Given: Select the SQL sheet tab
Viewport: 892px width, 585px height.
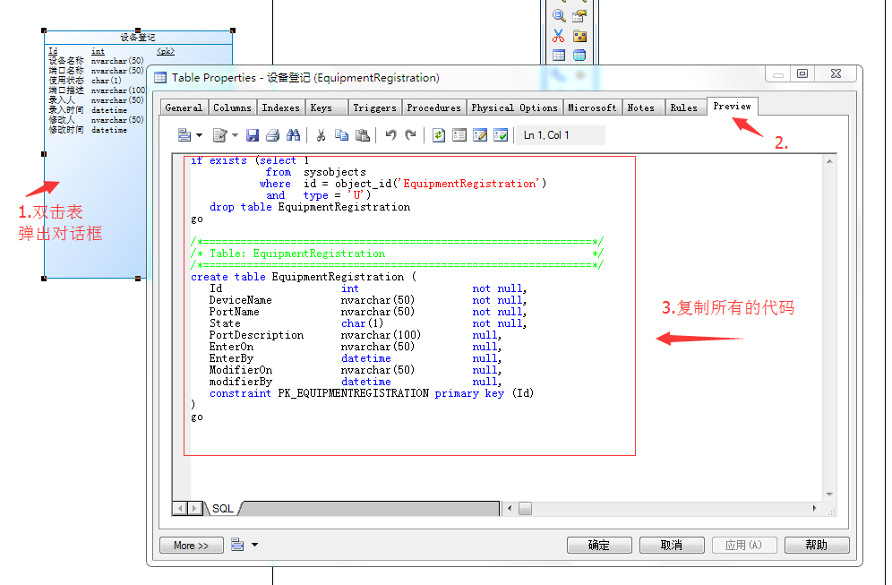Looking at the screenshot, I should pyautogui.click(x=223, y=508).
